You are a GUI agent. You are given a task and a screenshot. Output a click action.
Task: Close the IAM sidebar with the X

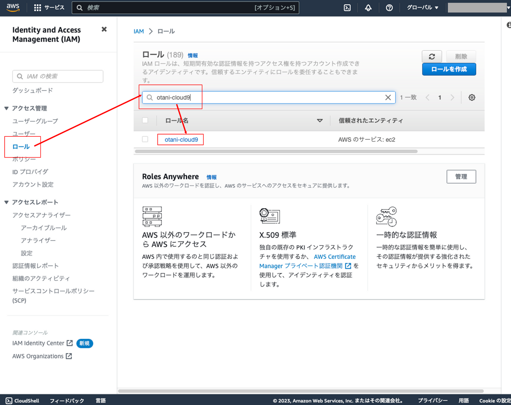(104, 29)
